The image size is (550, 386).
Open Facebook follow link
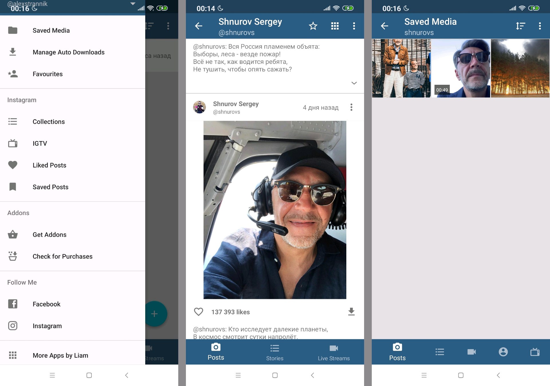coord(72,304)
